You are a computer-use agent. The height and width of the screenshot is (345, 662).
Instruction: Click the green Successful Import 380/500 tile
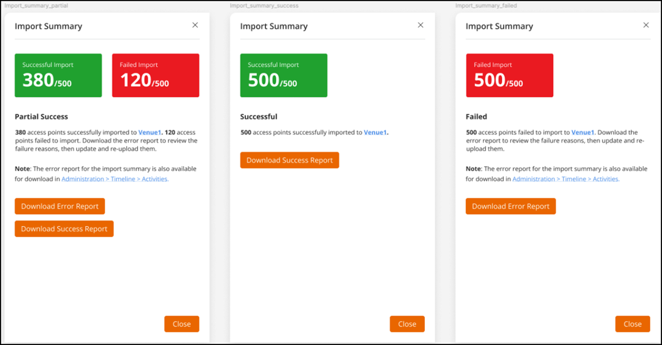[x=58, y=75]
